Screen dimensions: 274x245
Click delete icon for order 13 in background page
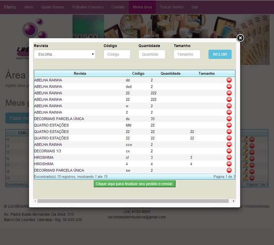252,152
